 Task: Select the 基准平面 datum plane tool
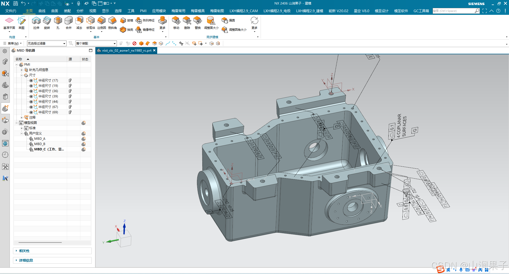tap(9, 23)
